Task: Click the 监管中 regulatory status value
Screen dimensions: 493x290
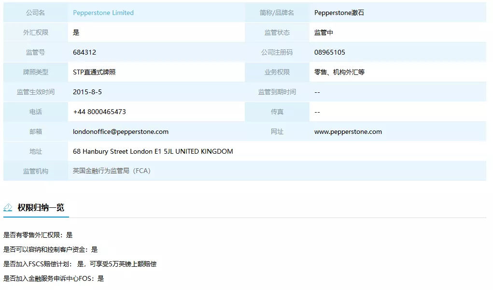Action: pos(324,32)
